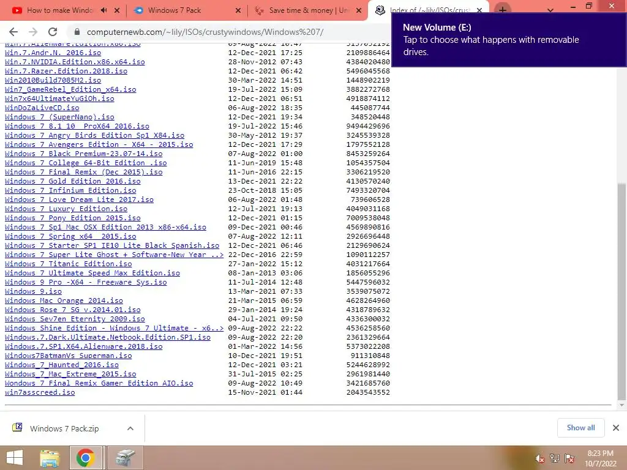Click Windows 7 Black Premium-23.07-14.iso
The image size is (627, 470).
click(x=83, y=154)
